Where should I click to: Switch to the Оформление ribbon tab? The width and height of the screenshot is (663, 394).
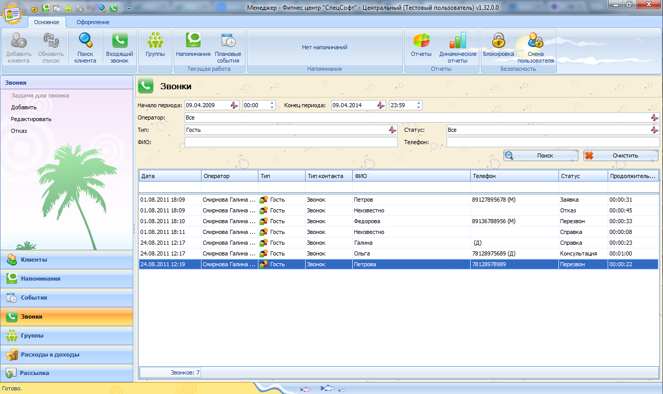[x=92, y=22]
